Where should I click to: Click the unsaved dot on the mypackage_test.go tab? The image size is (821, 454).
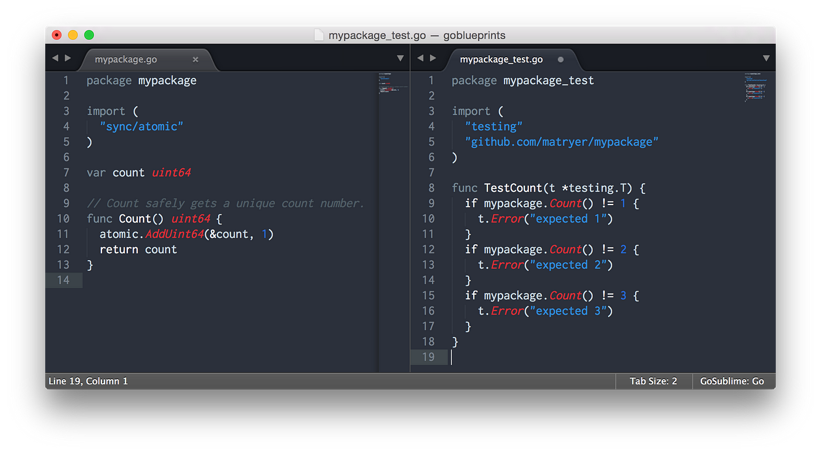[561, 59]
